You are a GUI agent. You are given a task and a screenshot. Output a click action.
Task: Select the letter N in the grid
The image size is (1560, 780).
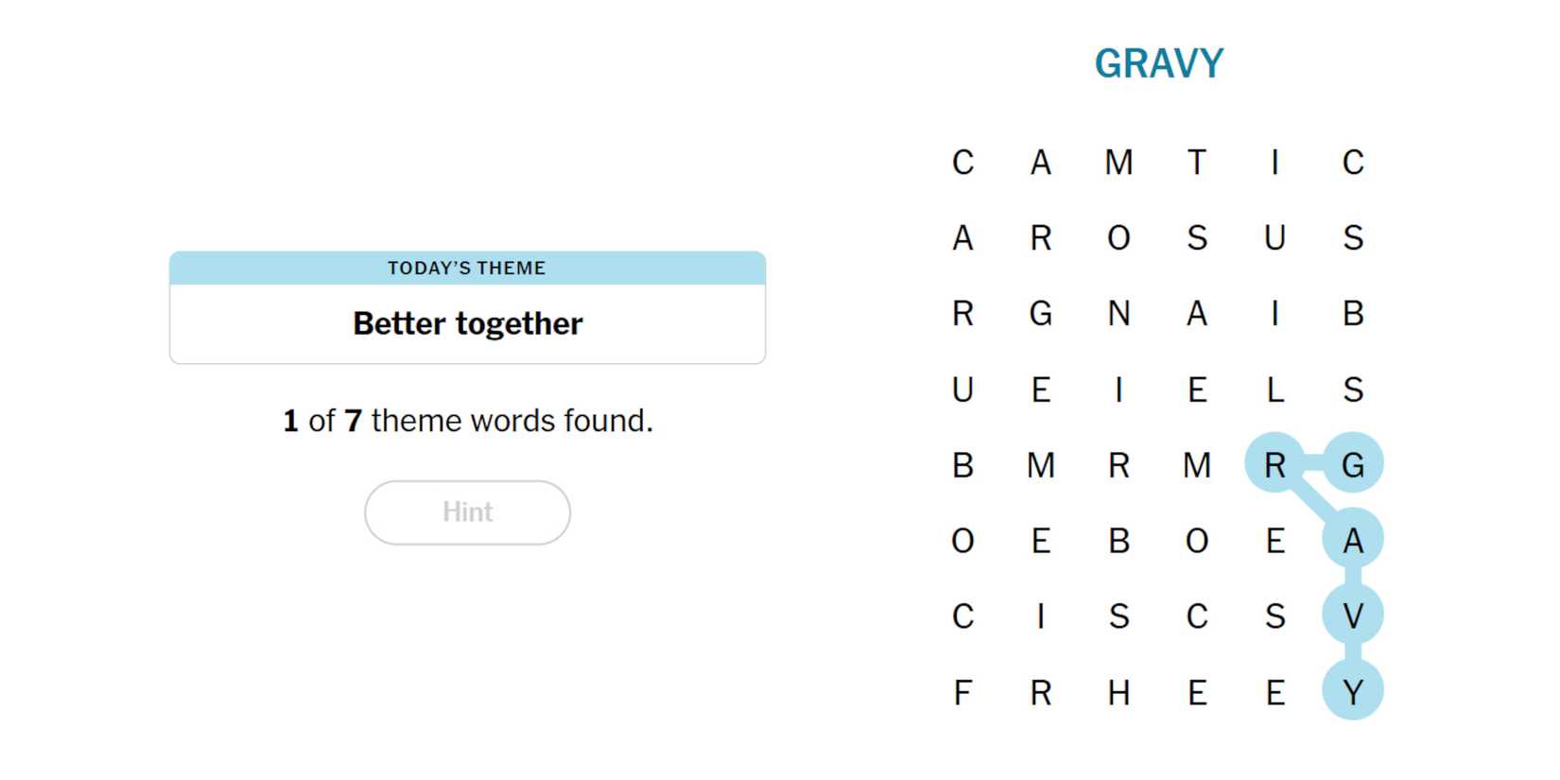[1118, 314]
